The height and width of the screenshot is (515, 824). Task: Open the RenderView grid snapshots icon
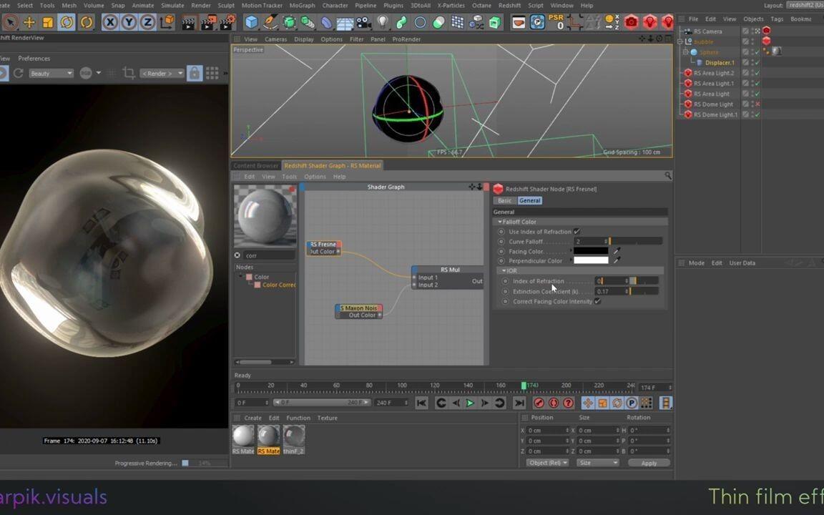coord(212,73)
